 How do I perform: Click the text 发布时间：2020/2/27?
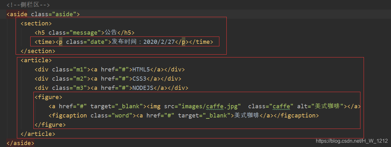point(143,42)
